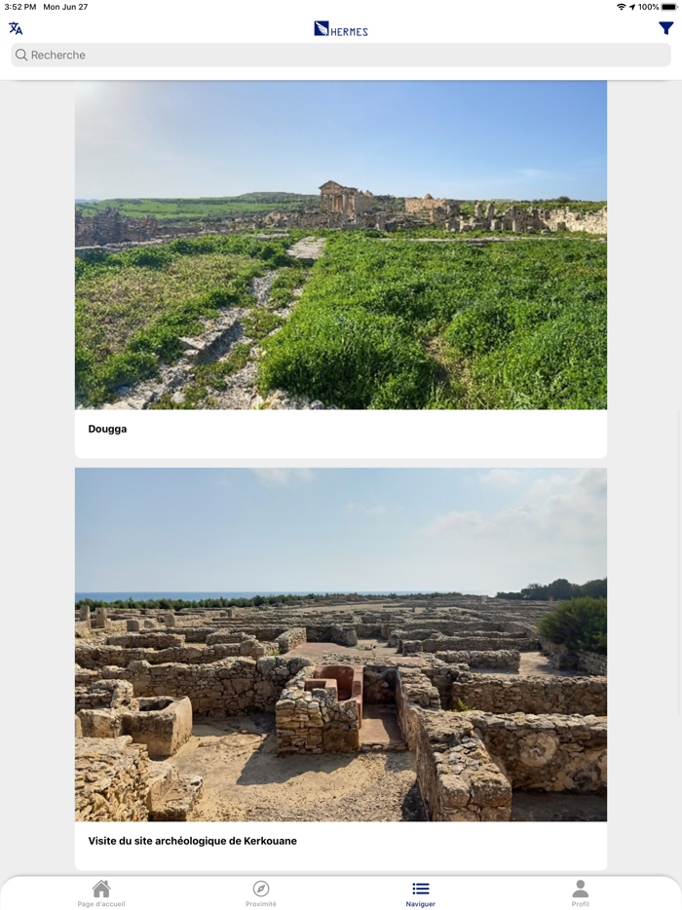The height and width of the screenshot is (910, 682).
Task: Tap the clock showing 3:52 PM
Action: (x=20, y=7)
